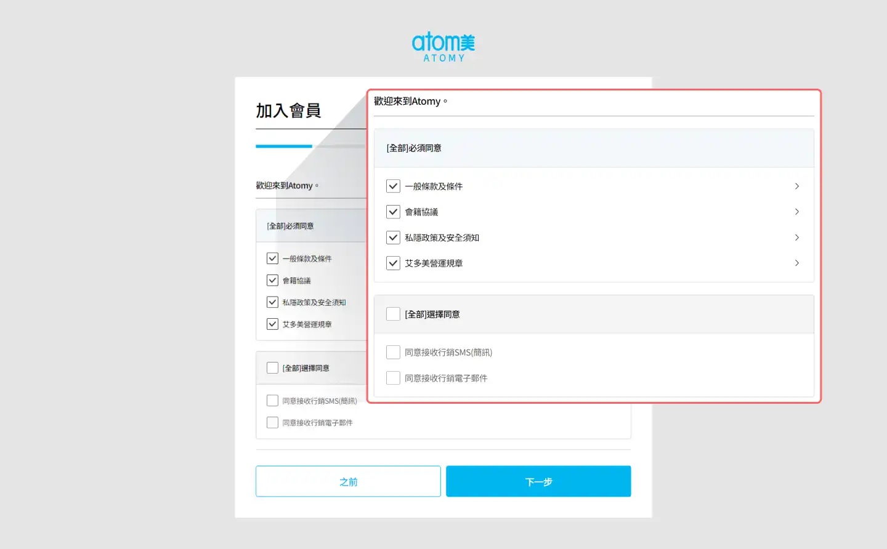The height and width of the screenshot is (549, 887).
Task: Toggle small 一般條款及條件 checkbox in left form
Action: click(272, 258)
